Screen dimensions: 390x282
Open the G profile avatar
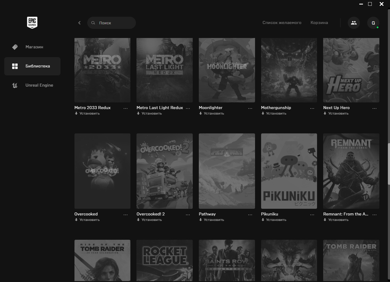[x=373, y=23]
